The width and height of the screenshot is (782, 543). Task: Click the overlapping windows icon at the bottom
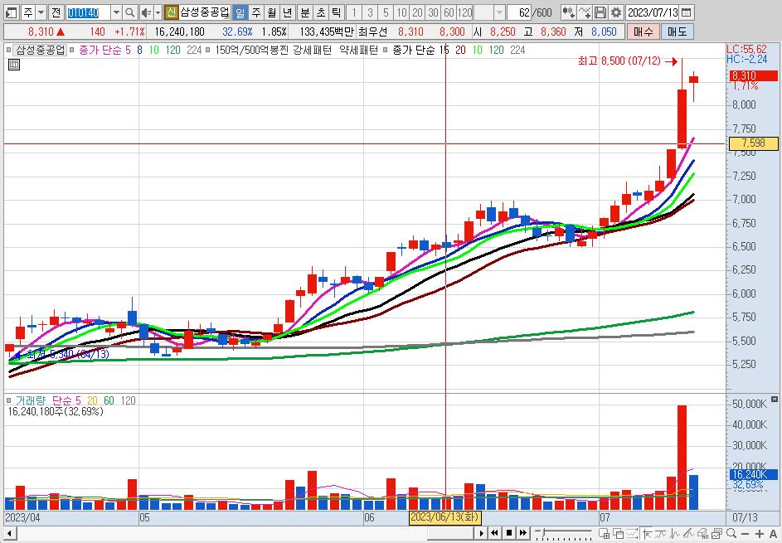click(619, 534)
